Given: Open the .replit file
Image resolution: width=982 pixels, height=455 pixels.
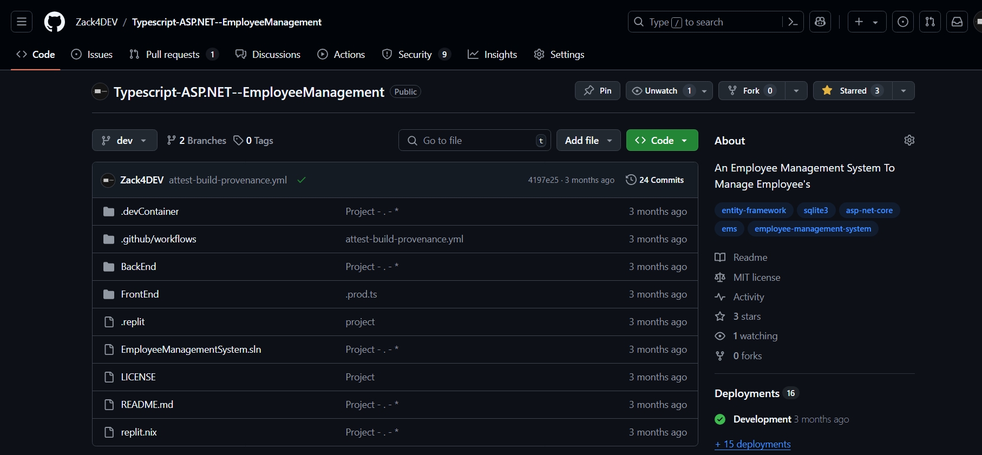Looking at the screenshot, I should coord(133,322).
